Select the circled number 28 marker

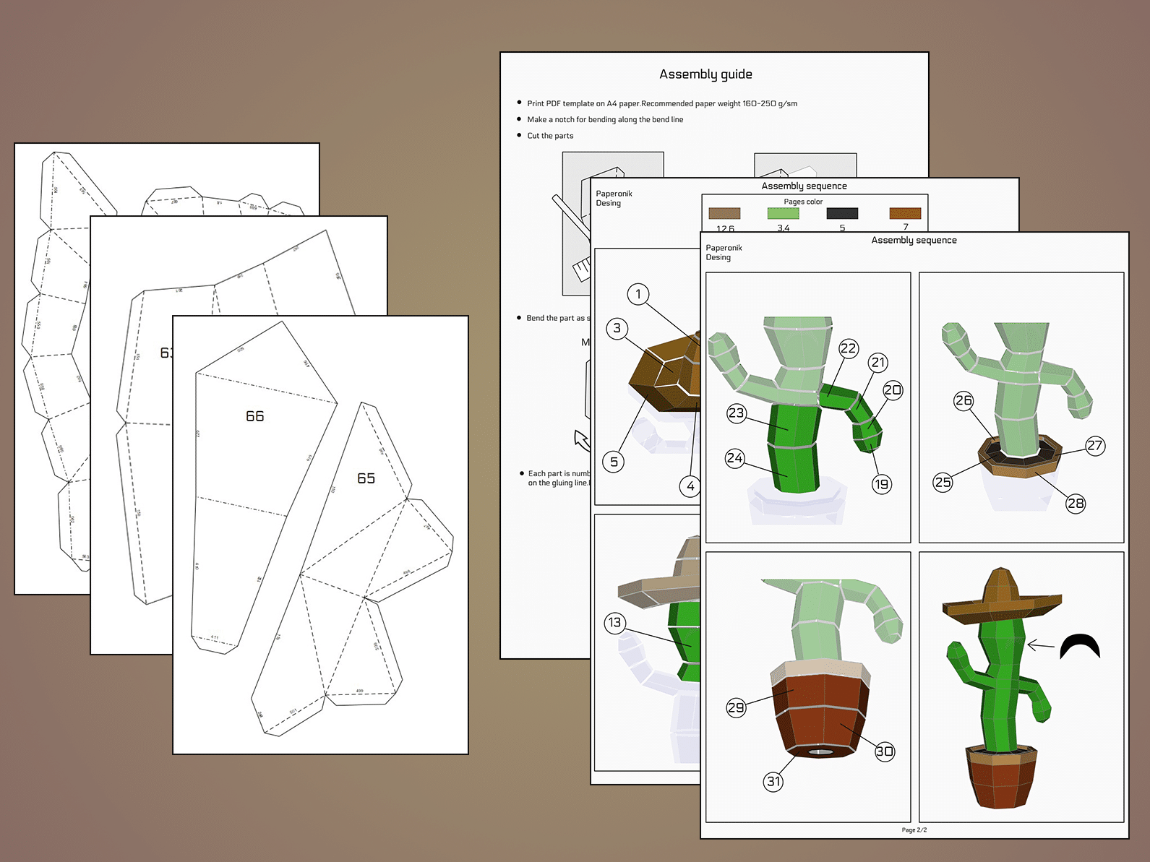[1076, 503]
